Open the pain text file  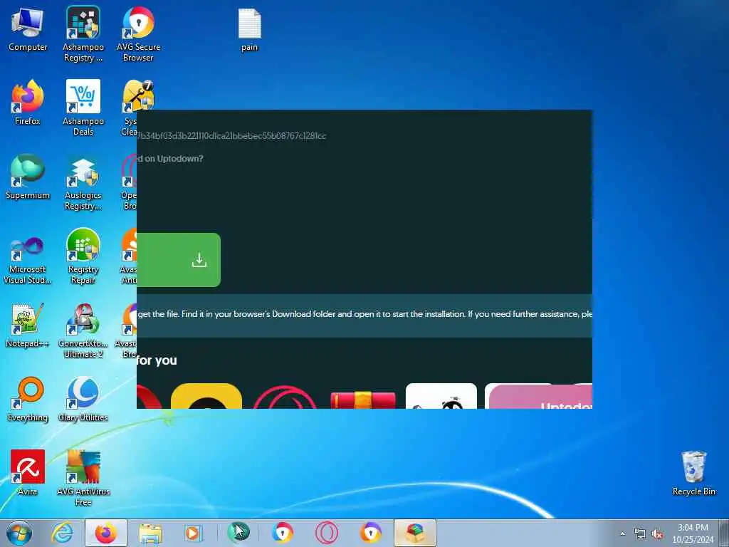coord(249,30)
